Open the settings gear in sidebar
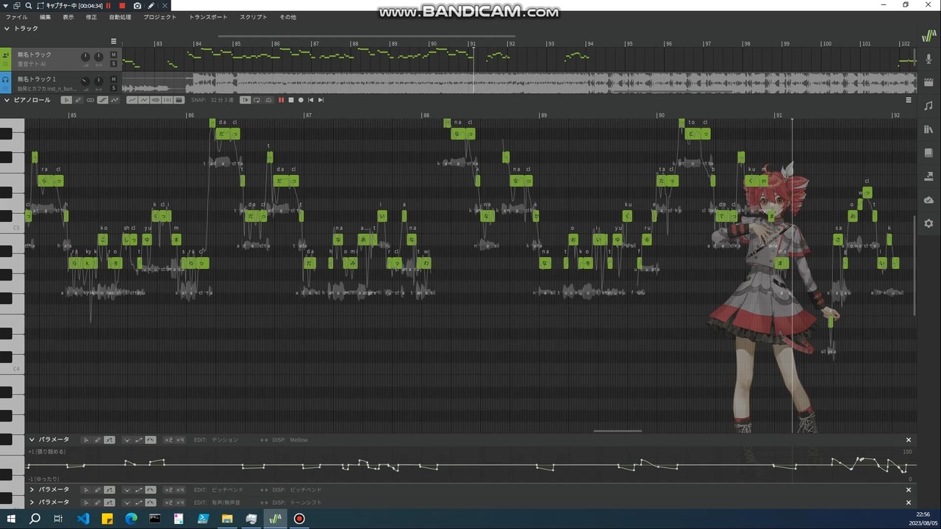 [x=929, y=223]
